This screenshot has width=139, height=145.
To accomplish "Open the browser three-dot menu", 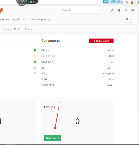I will click(138, 2).
